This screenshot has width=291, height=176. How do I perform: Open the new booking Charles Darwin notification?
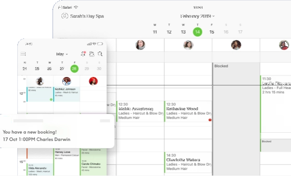(57, 131)
